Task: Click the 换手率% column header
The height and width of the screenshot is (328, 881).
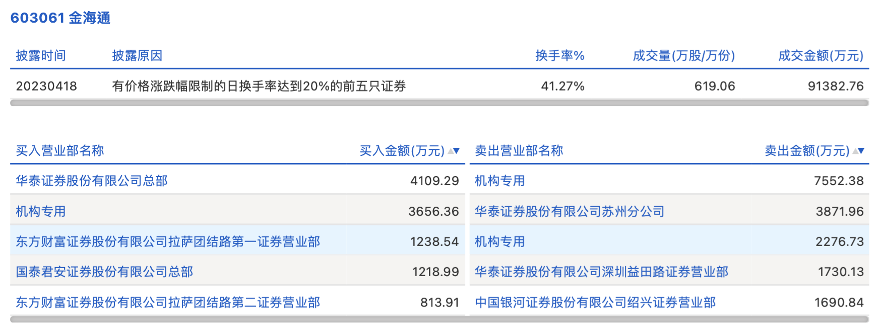Action: pos(559,55)
